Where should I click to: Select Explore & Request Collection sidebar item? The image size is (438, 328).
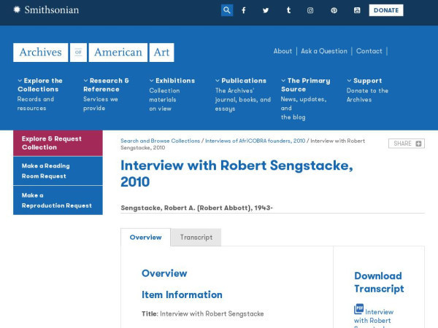click(58, 143)
